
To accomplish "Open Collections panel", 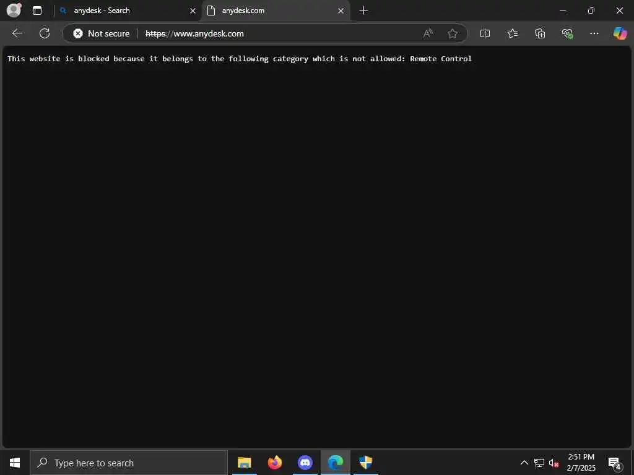I will [x=540, y=33].
